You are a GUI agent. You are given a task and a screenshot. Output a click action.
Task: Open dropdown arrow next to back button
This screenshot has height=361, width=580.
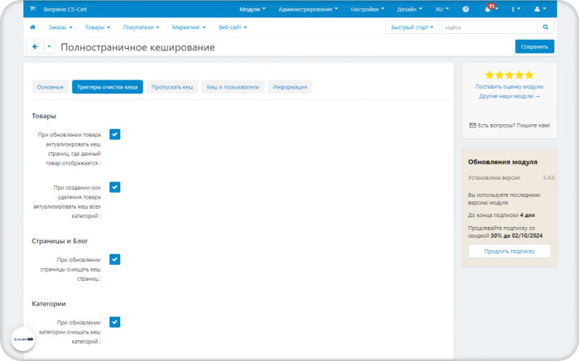tap(49, 46)
